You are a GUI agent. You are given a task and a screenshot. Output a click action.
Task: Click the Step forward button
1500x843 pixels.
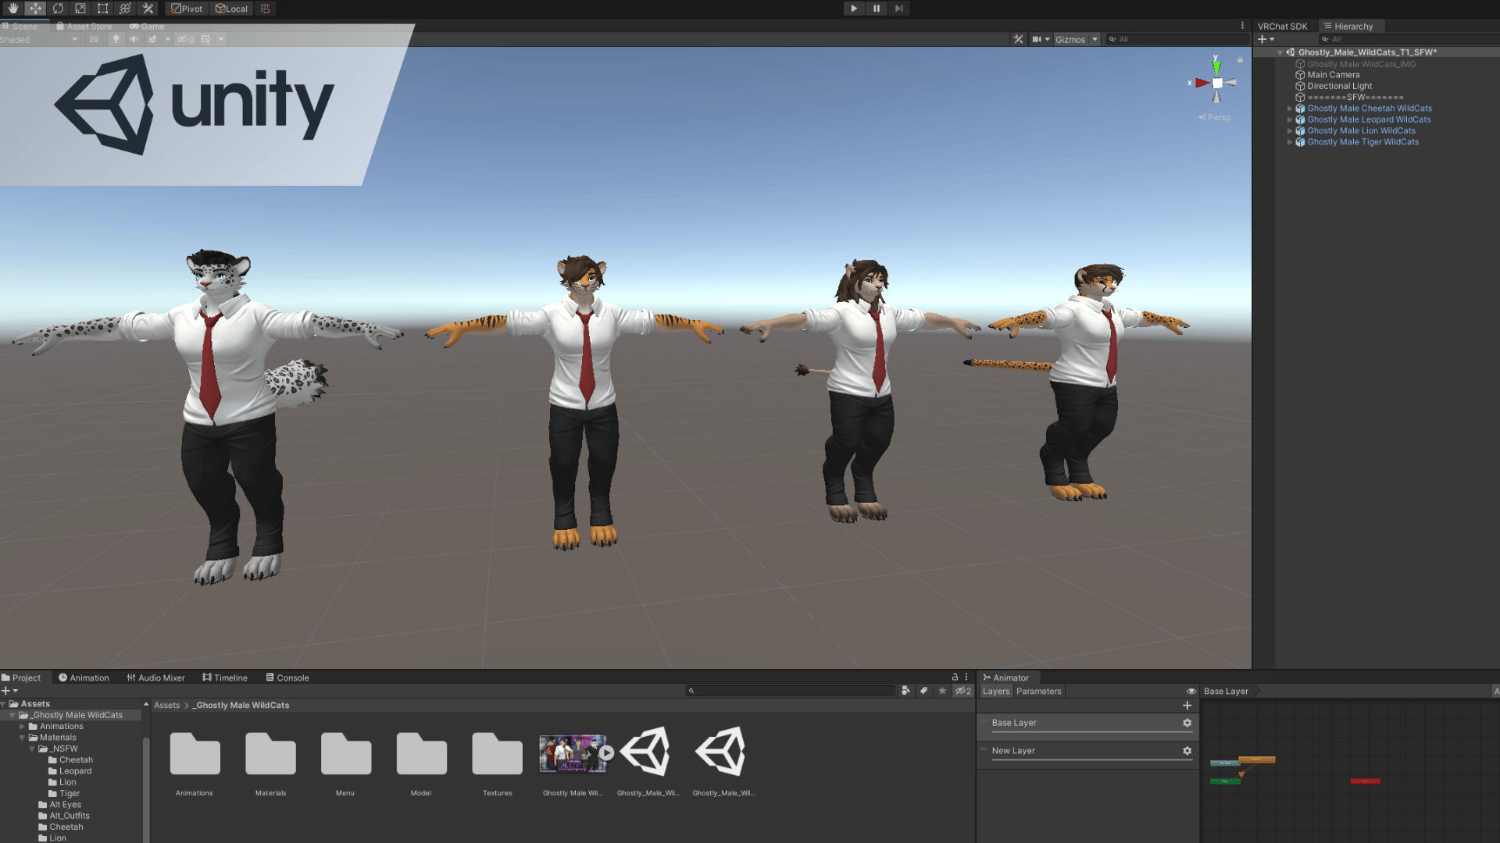pyautogui.click(x=899, y=9)
